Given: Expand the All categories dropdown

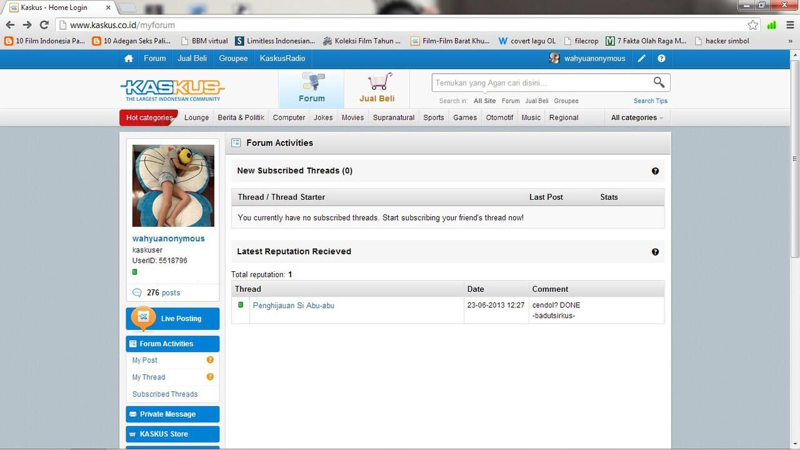Looking at the screenshot, I should (637, 117).
